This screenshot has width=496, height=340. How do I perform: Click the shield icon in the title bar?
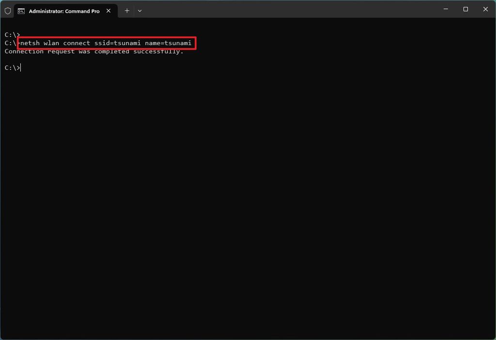tap(7, 10)
